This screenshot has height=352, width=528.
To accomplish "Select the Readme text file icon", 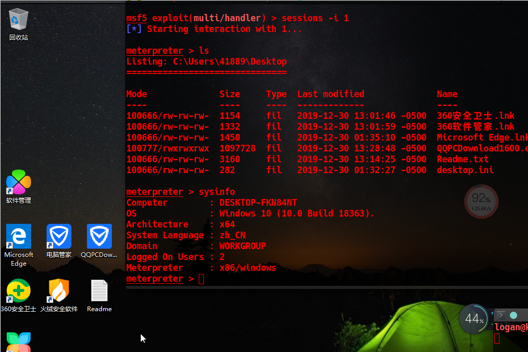I will 99,296.
